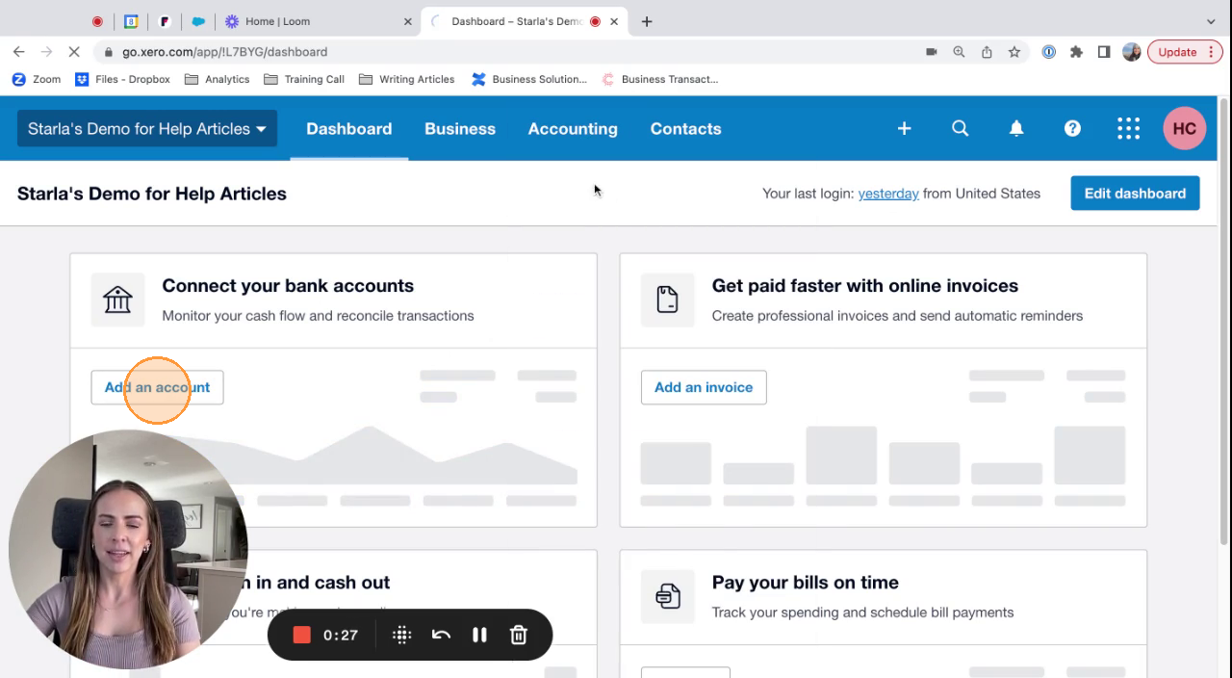Click the Pay your bills on time heading
1232x678 pixels.
(806, 583)
